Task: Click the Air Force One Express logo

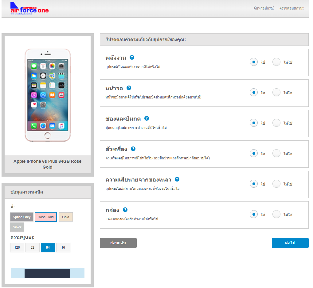Action: [29, 9]
